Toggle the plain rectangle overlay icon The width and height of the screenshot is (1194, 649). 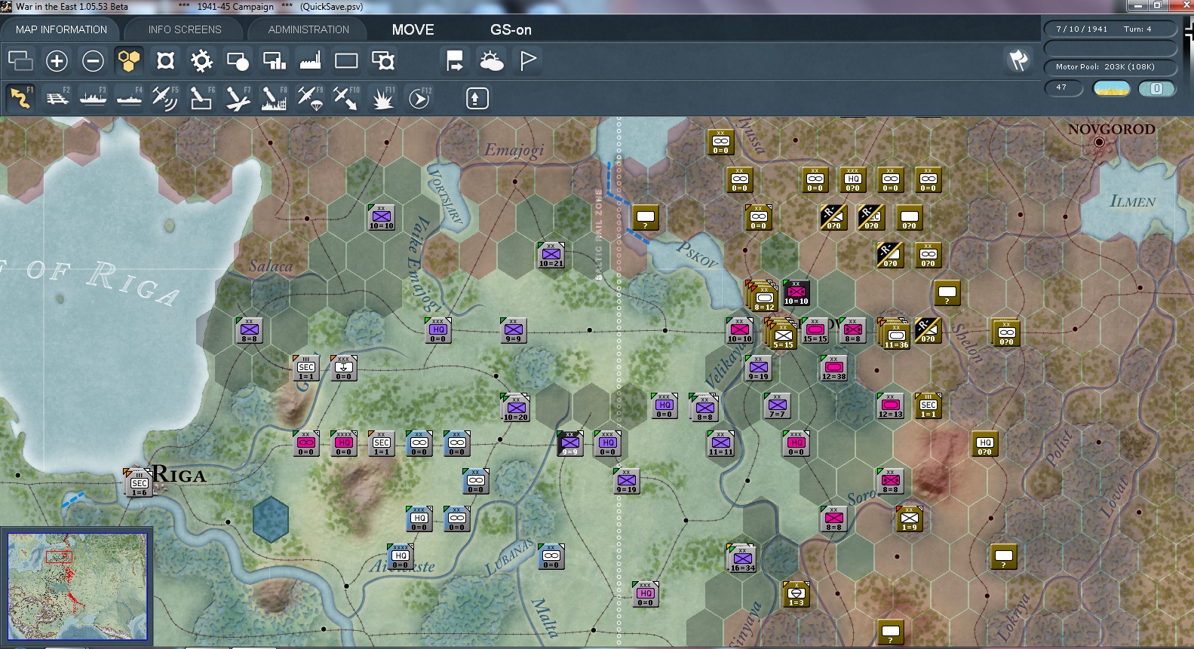pos(346,60)
